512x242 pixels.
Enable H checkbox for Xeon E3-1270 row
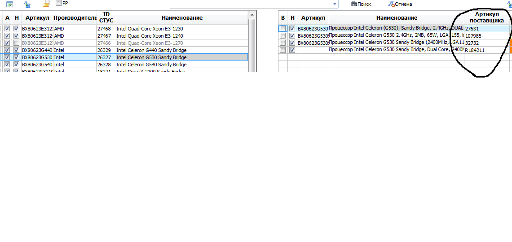(x=16, y=43)
